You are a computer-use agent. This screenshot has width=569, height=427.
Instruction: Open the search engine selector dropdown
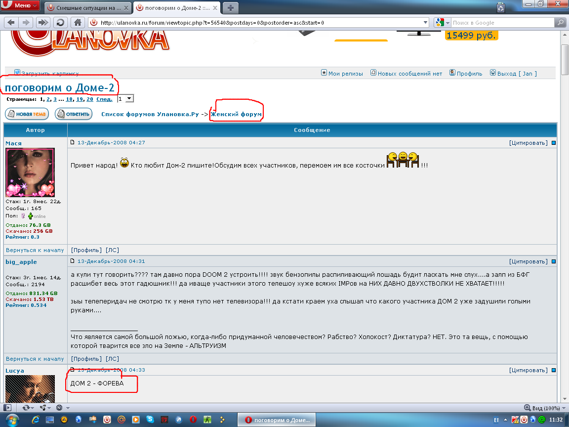(x=443, y=23)
